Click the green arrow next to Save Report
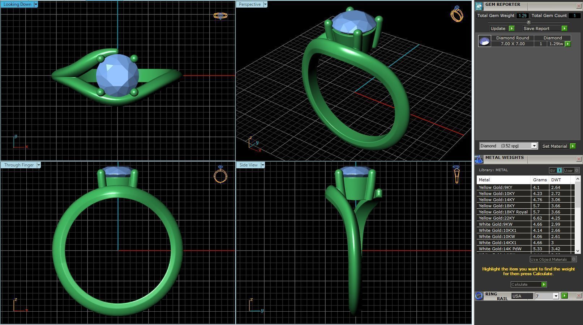Viewport: 583px width, 325px height. tap(564, 29)
